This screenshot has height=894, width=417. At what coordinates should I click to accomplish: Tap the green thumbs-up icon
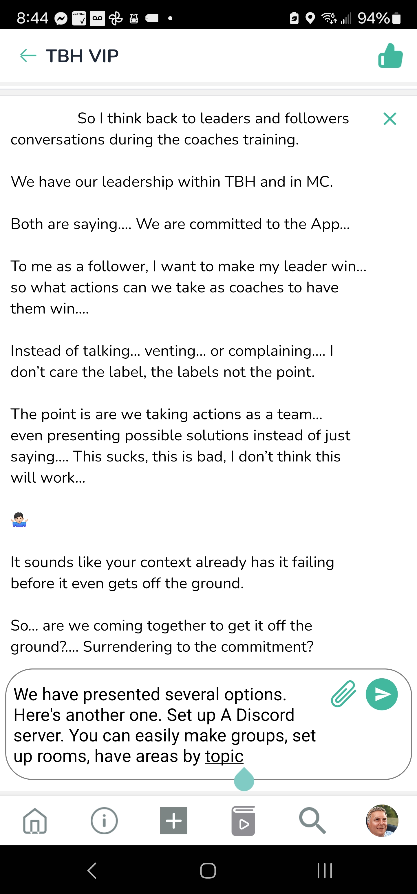[x=390, y=56]
